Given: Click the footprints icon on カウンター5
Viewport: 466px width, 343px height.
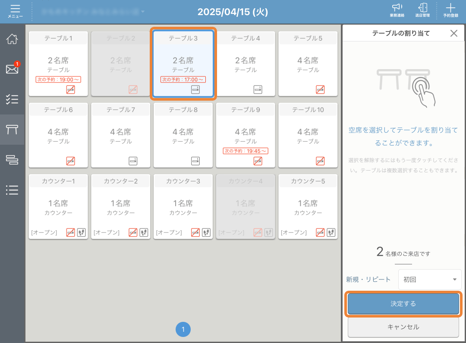Looking at the screenshot, I should pyautogui.click(x=331, y=232).
